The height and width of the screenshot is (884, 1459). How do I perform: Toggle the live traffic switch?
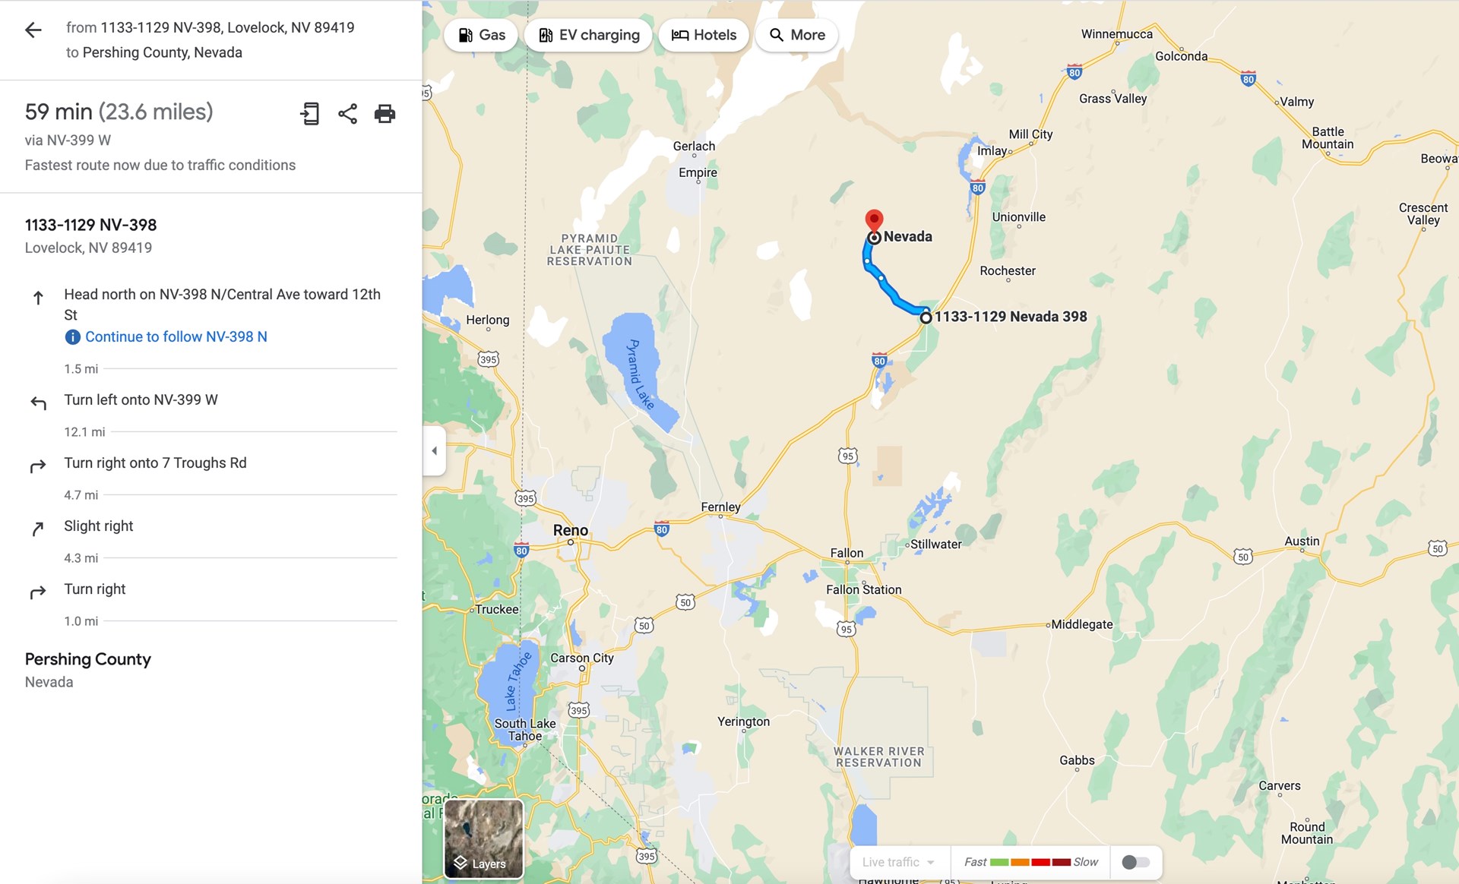pyautogui.click(x=1136, y=862)
